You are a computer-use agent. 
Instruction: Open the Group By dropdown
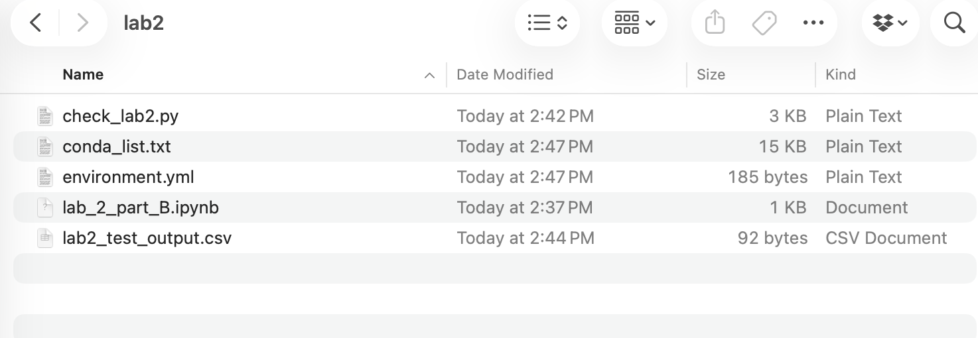point(634,23)
